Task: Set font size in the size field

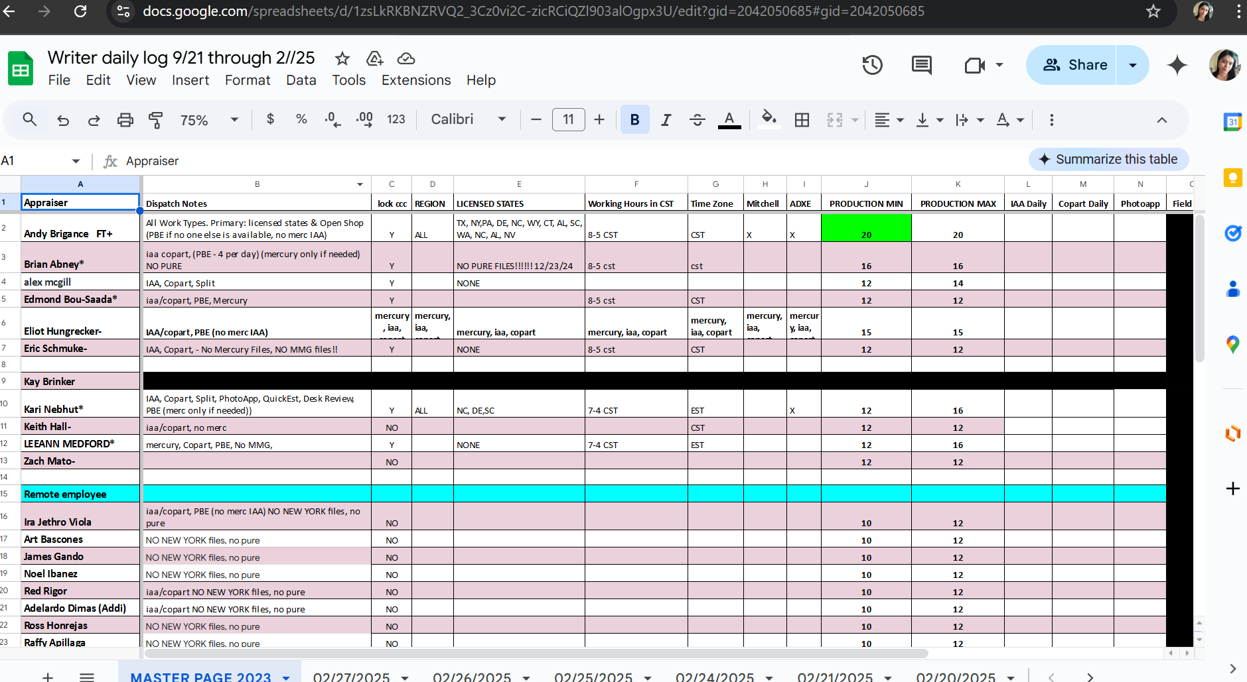Action: click(x=569, y=119)
